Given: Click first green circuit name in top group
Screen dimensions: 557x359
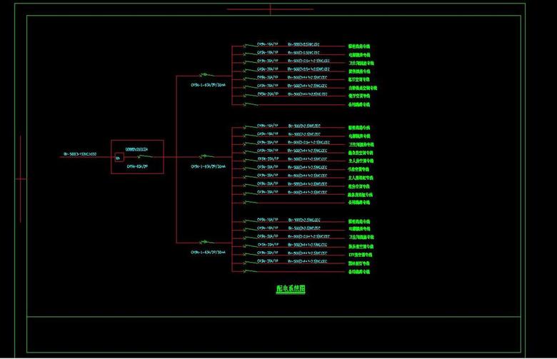Looking at the screenshot, I should 359,46.
